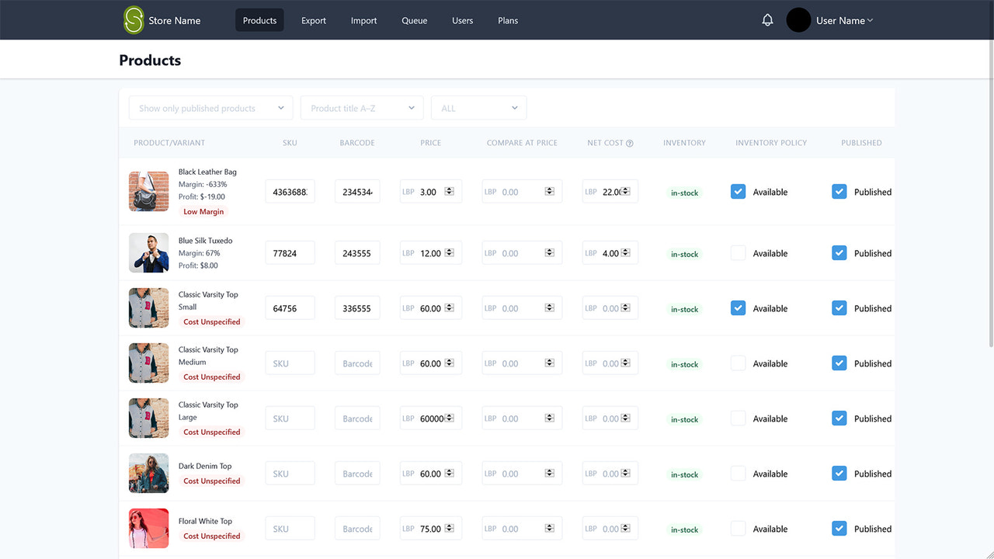994x559 pixels.
Task: Navigate to the Plans page
Action: (x=508, y=20)
